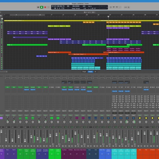159x159 pixels.
Task: Open the EQ thumbnail on channel 39 Kick
Action: point(89,82)
